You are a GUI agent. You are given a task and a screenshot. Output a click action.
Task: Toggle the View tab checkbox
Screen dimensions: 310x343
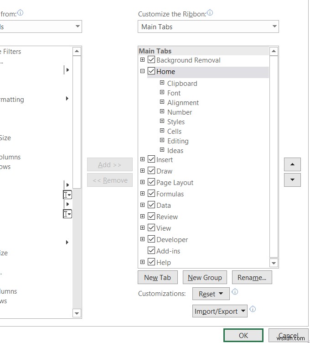click(151, 227)
